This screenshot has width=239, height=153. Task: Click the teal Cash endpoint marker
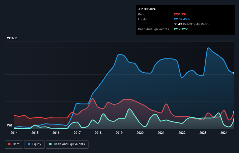click(234, 120)
